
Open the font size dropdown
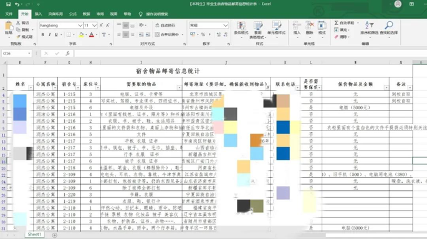94,26
